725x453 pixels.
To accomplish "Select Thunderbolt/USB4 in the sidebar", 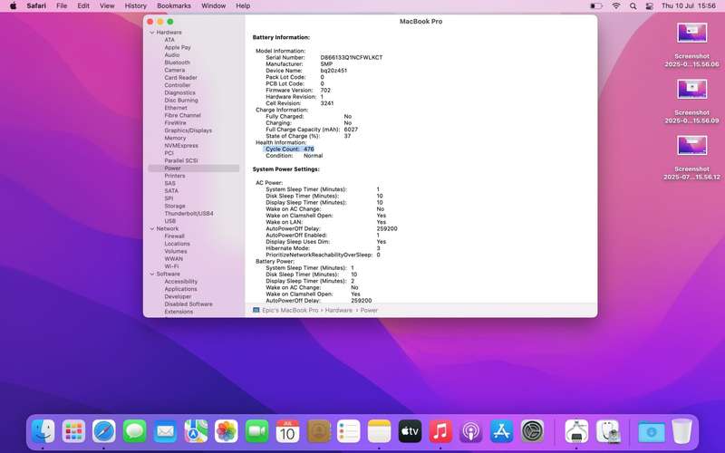I will click(189, 214).
